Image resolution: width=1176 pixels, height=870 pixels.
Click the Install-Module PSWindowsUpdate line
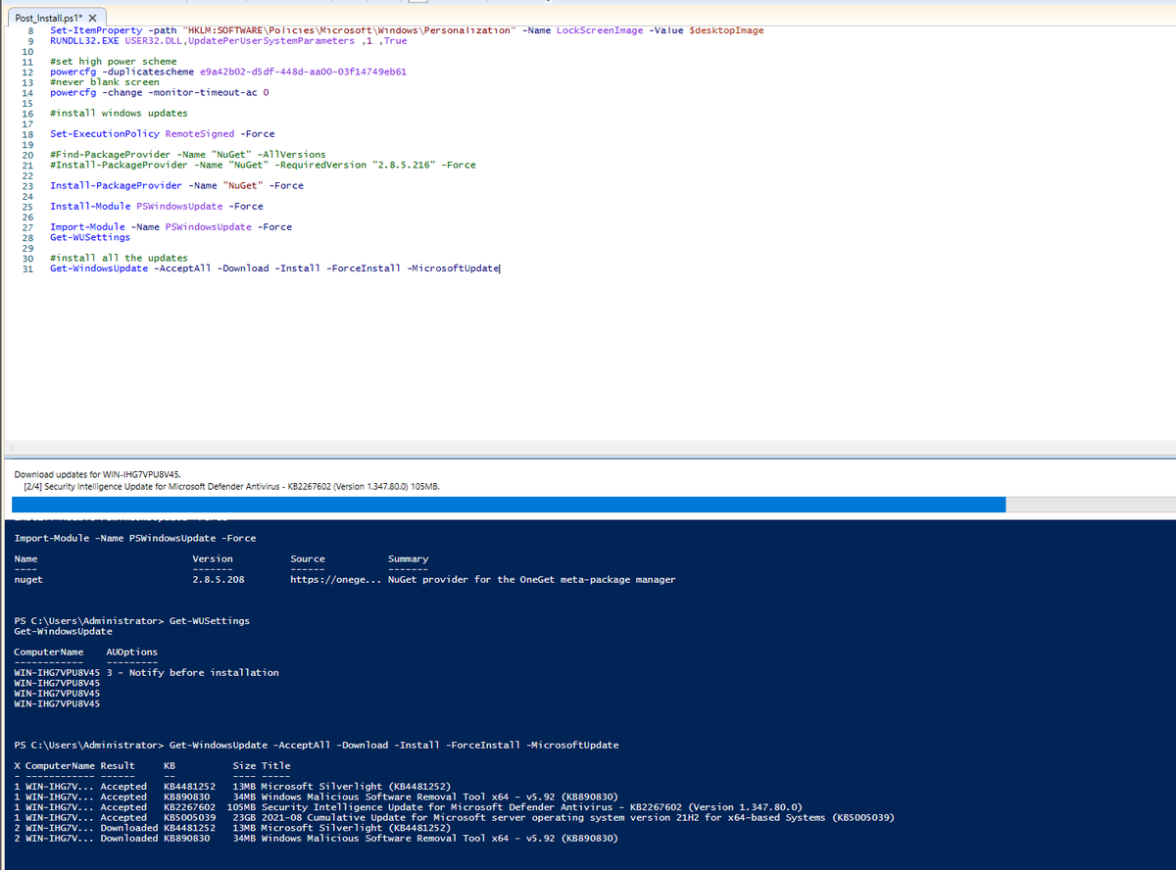pos(156,206)
